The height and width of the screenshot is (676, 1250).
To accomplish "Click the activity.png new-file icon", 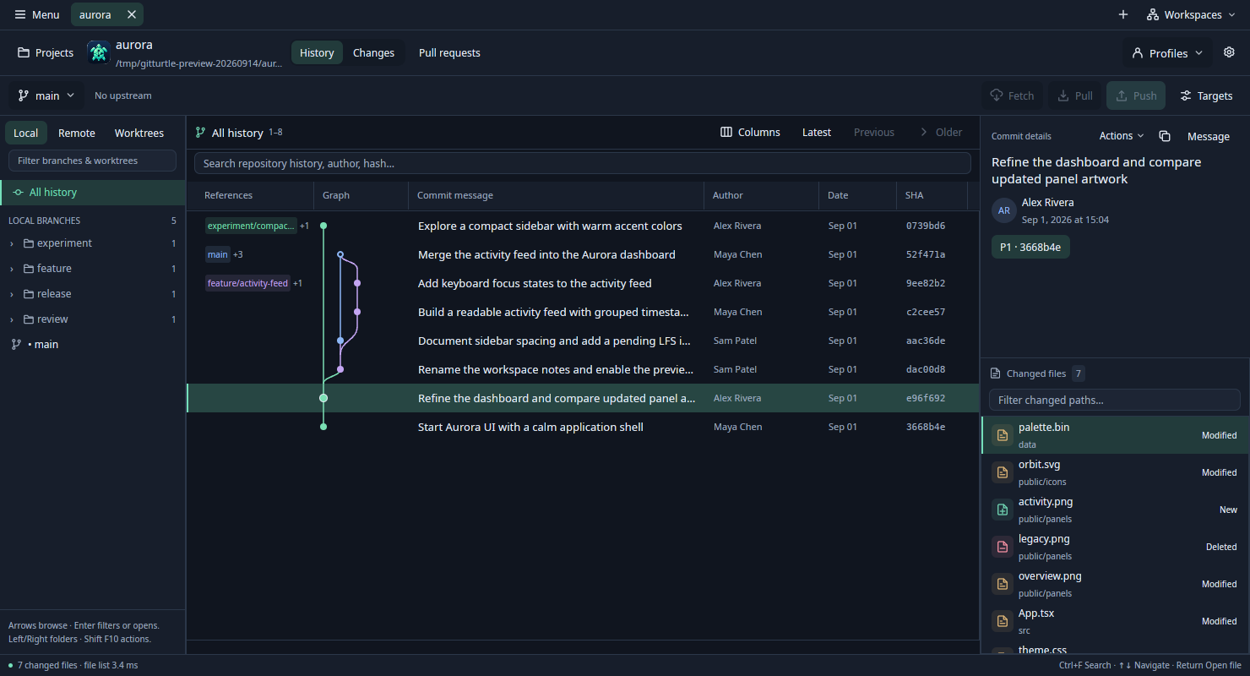I will [x=1003, y=510].
